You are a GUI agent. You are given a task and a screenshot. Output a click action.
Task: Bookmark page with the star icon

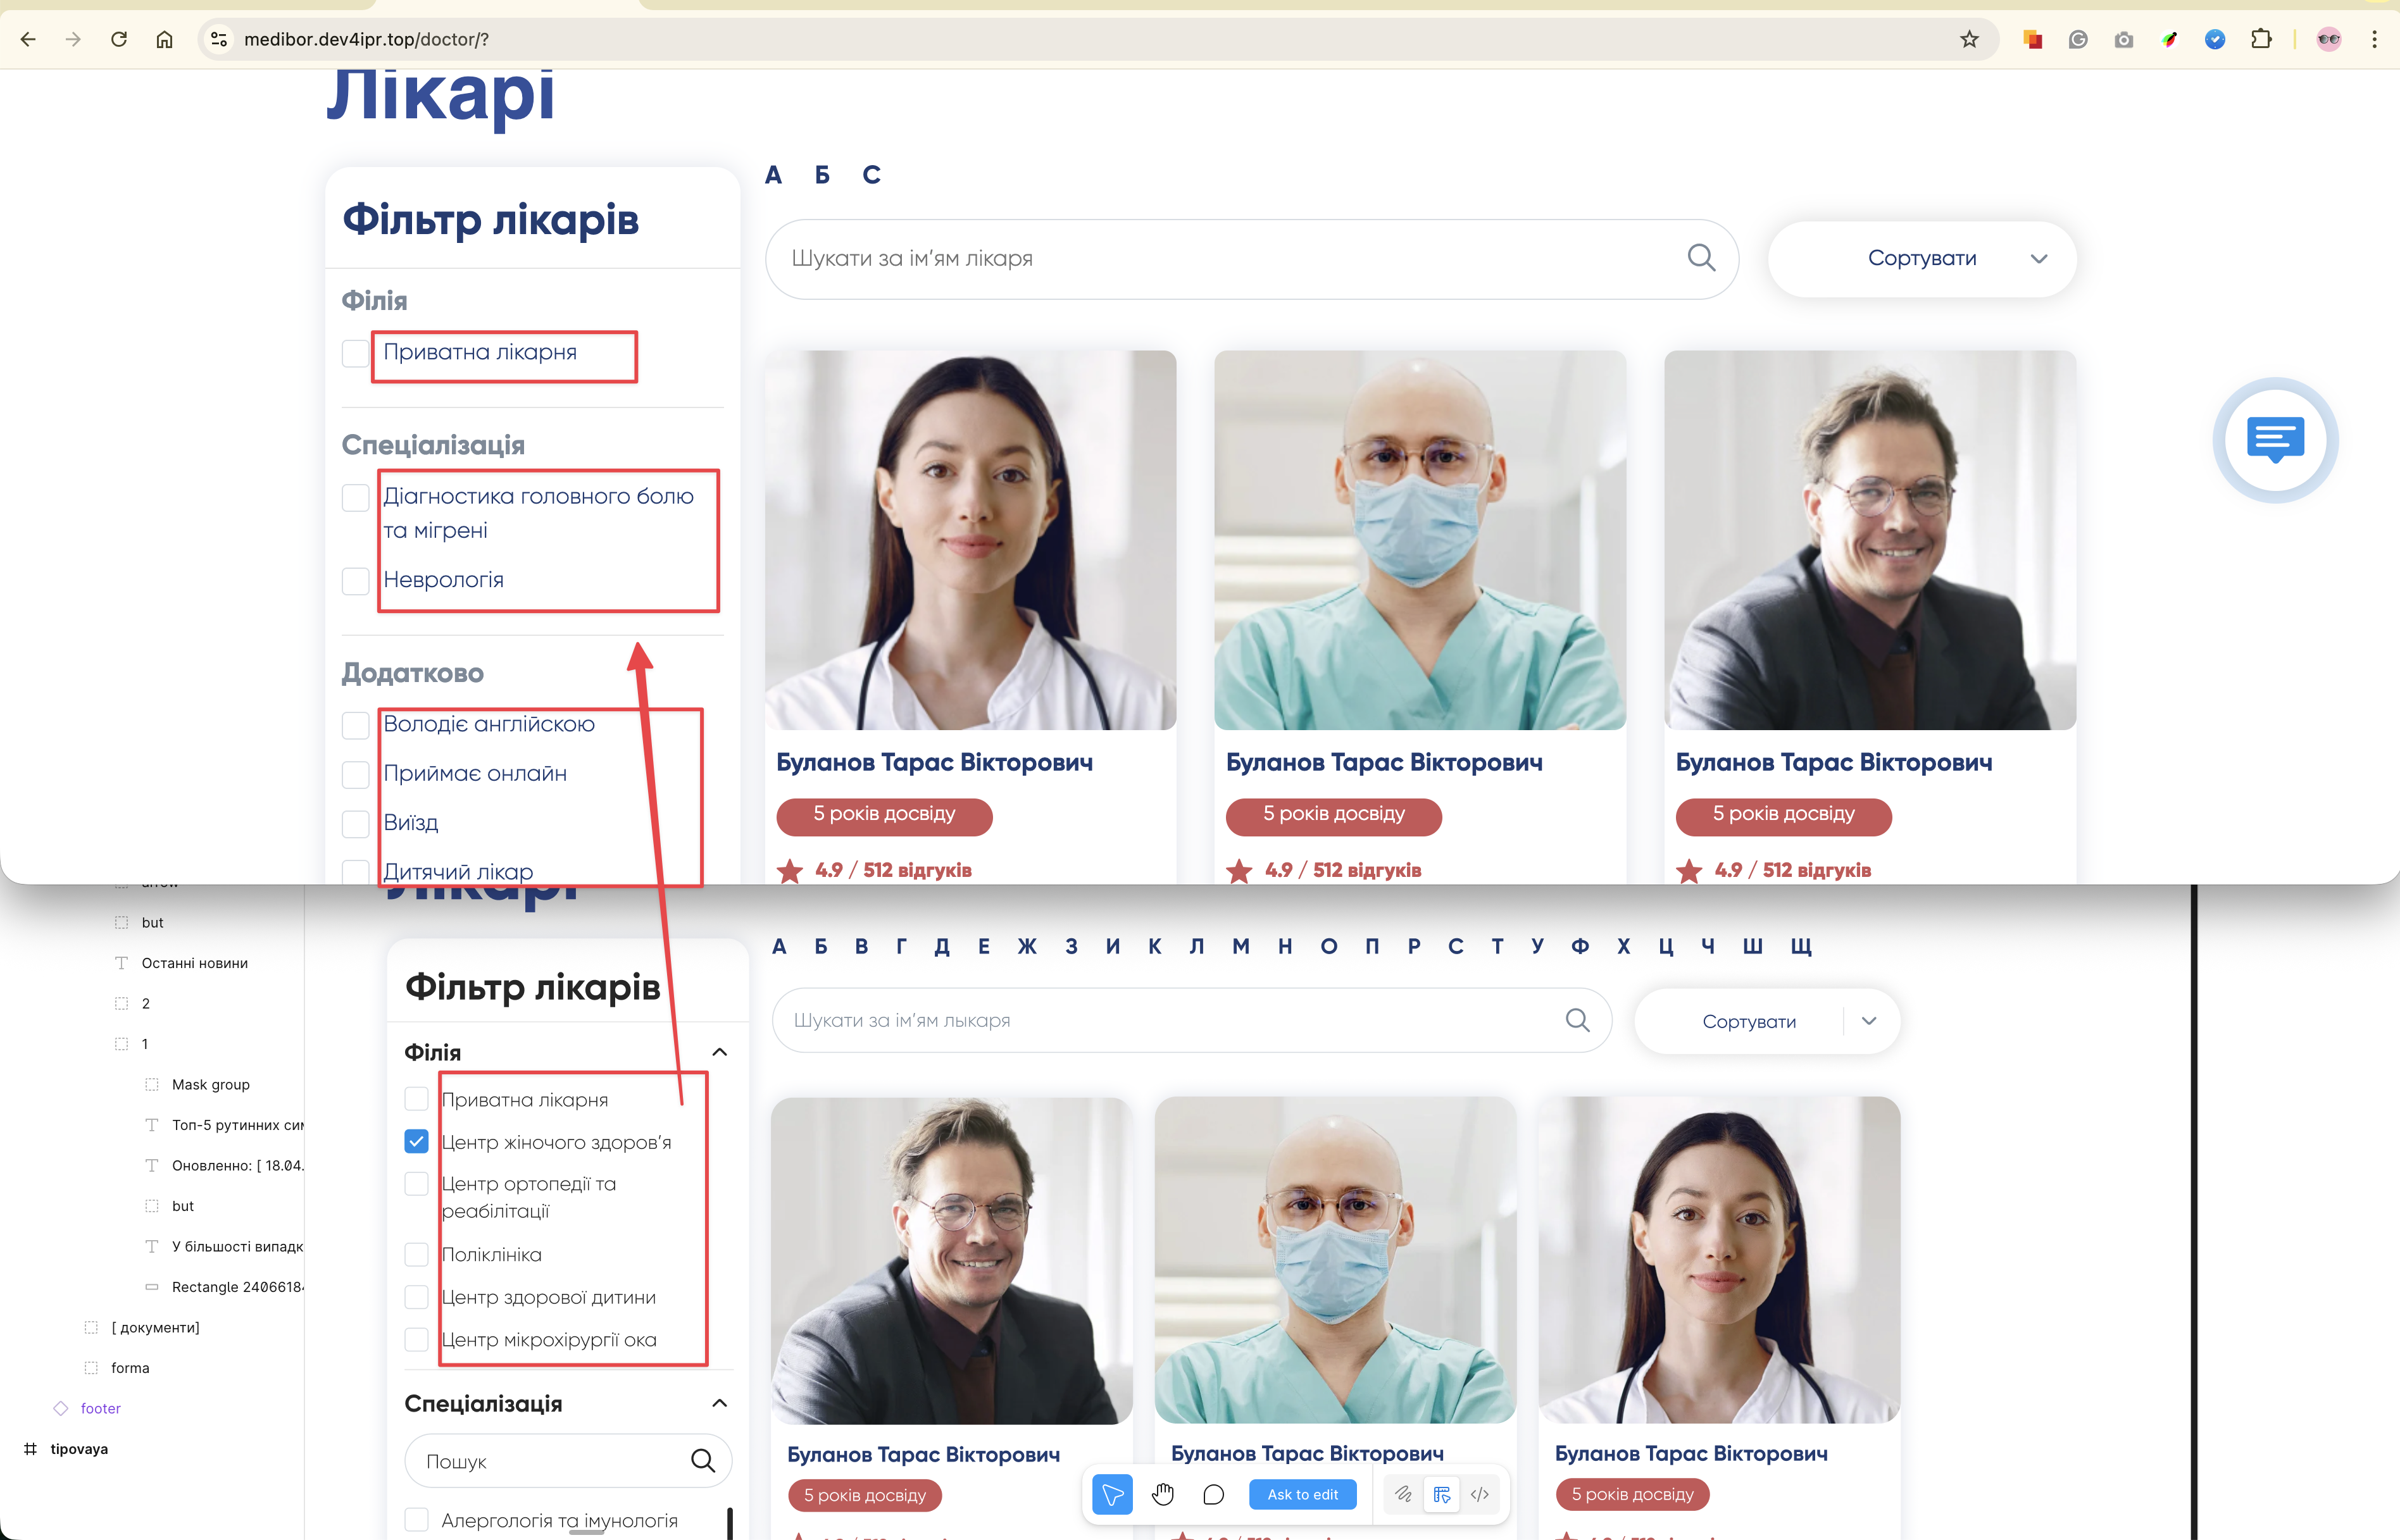click(1969, 39)
